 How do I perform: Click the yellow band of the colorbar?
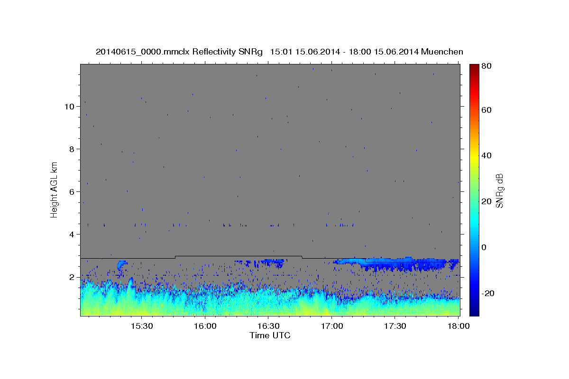point(474,156)
